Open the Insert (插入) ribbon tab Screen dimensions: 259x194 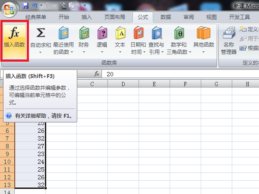(87, 17)
